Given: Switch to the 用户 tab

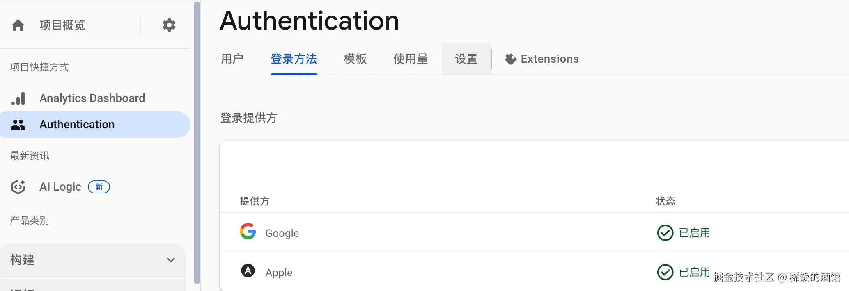Looking at the screenshot, I should [232, 59].
